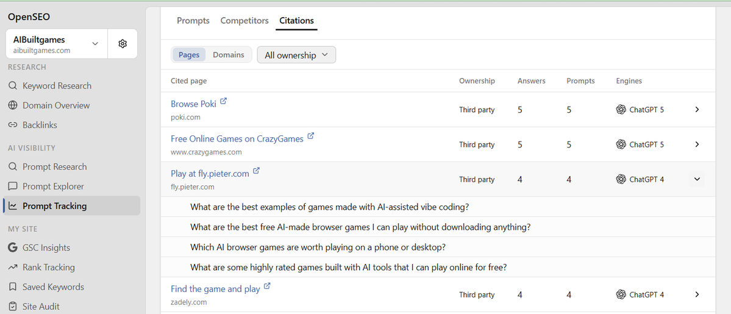This screenshot has width=731, height=314.
Task: Click the Prompts column header
Action: (x=581, y=80)
